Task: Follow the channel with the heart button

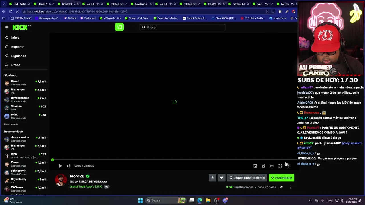Action: pos(222,178)
